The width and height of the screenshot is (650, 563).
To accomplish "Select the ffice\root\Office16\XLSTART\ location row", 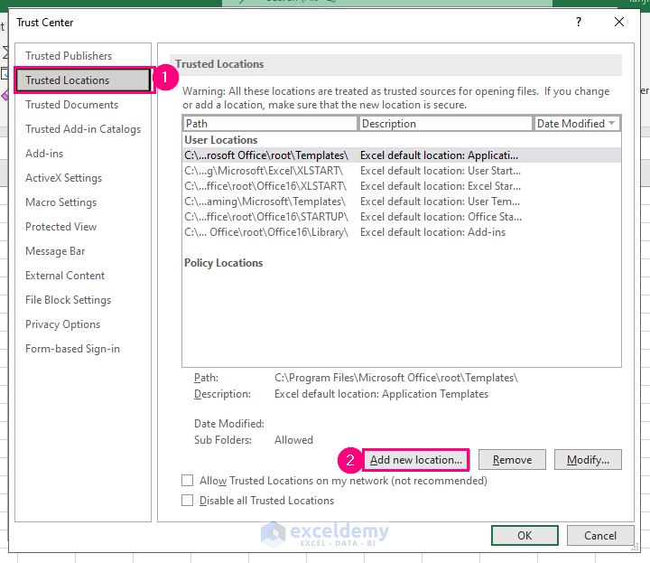I will click(x=401, y=186).
